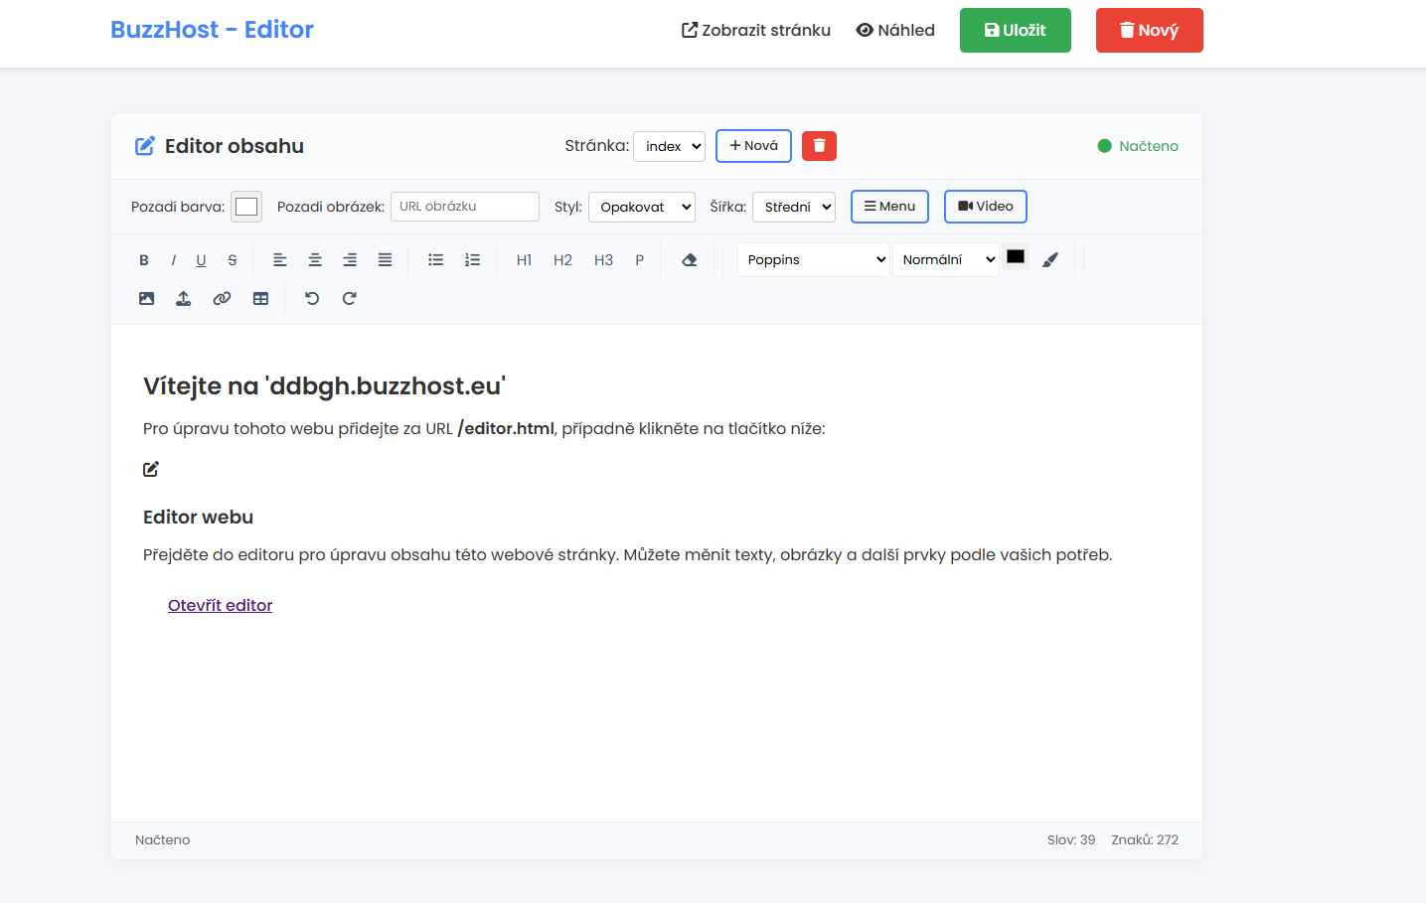Insert numbered list
The width and height of the screenshot is (1426, 903).
pyautogui.click(x=472, y=260)
